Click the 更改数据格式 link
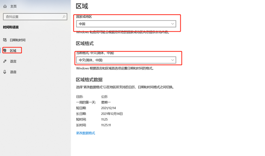 [85, 133]
